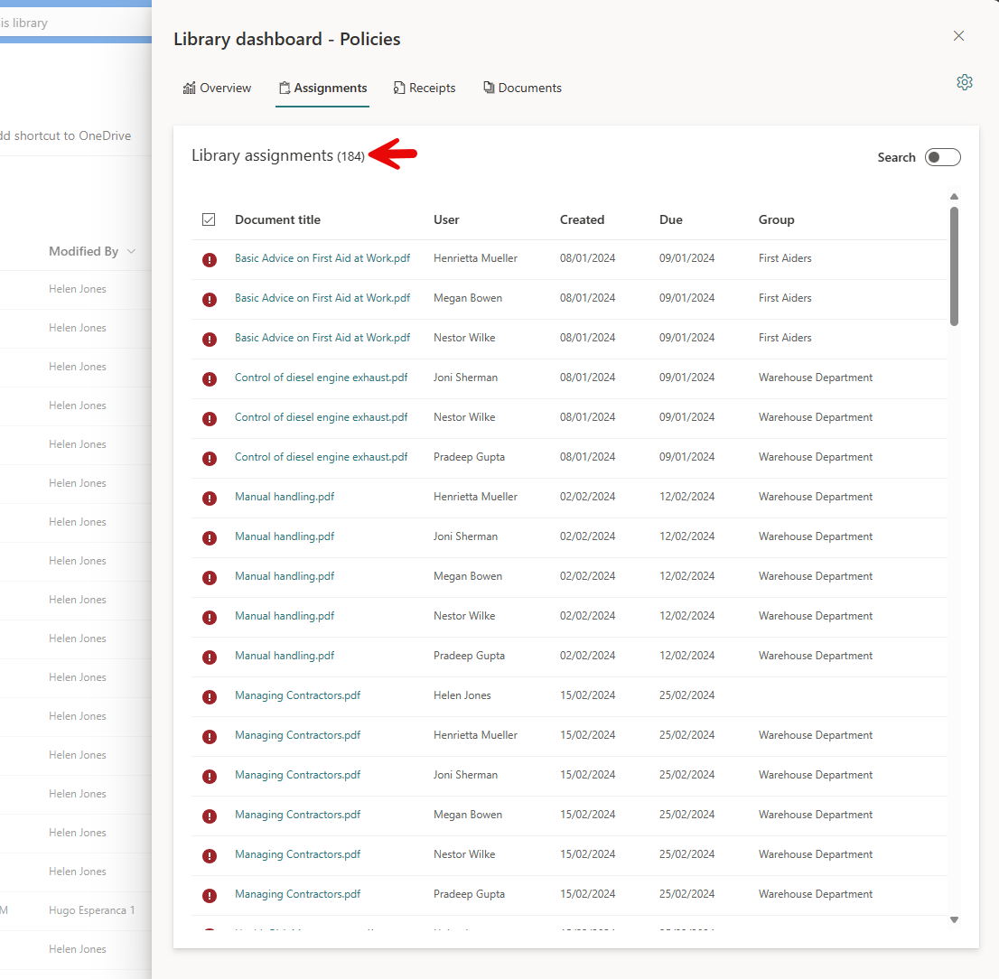Screen dimensions: 999x979
Task: Focus the search this library field
Action: (x=76, y=23)
